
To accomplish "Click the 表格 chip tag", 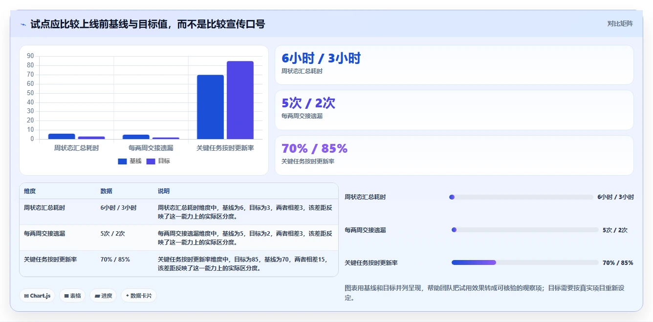I will pyautogui.click(x=72, y=296).
